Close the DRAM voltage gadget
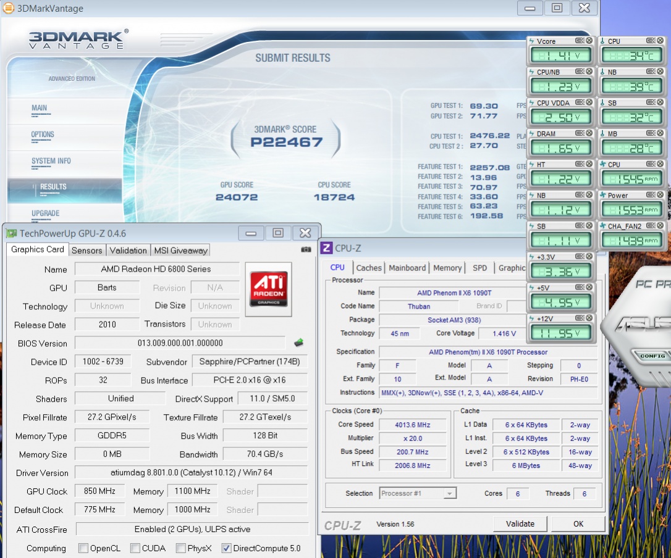This screenshot has width=671, height=558. click(589, 133)
